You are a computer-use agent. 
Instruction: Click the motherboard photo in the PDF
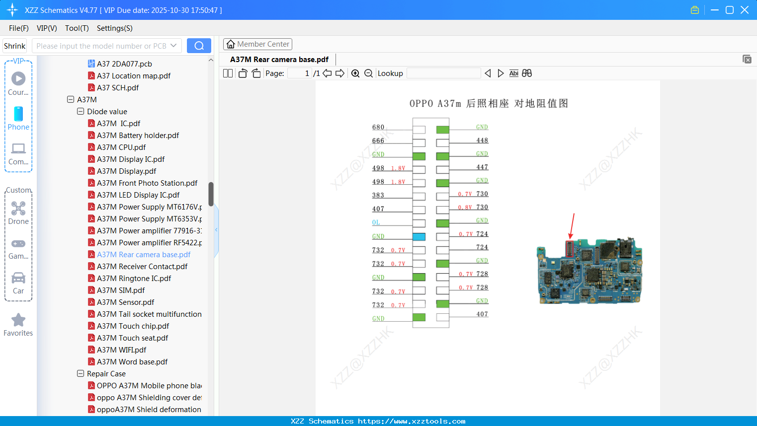point(589,270)
